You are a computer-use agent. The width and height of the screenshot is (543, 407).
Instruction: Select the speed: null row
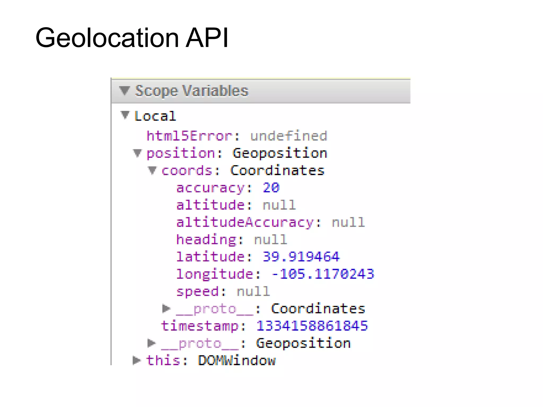click(223, 292)
